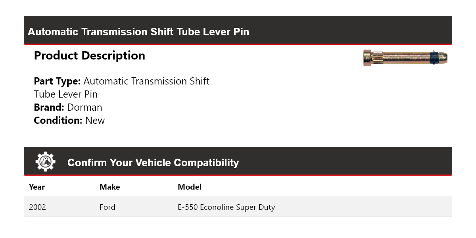Click the Year column header
The height and width of the screenshot is (238, 476).
pyautogui.click(x=37, y=187)
